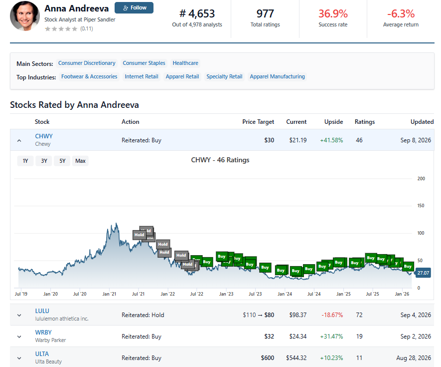Screen dimensions: 441x367
Task: Click the Hold marker near Jul '21
Action: pyautogui.click(x=139, y=235)
